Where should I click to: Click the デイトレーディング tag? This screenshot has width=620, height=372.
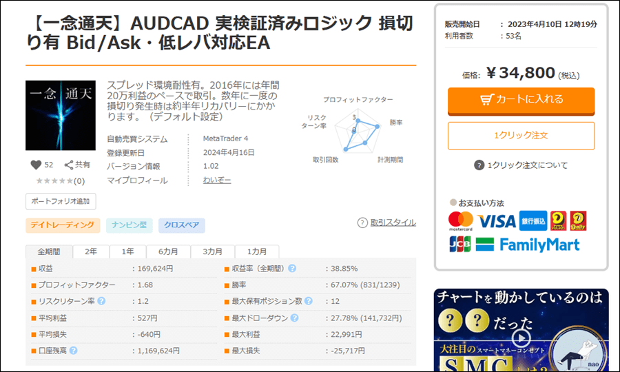point(63,225)
